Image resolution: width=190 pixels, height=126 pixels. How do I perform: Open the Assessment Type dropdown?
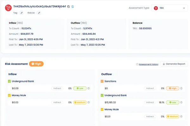[169, 8]
